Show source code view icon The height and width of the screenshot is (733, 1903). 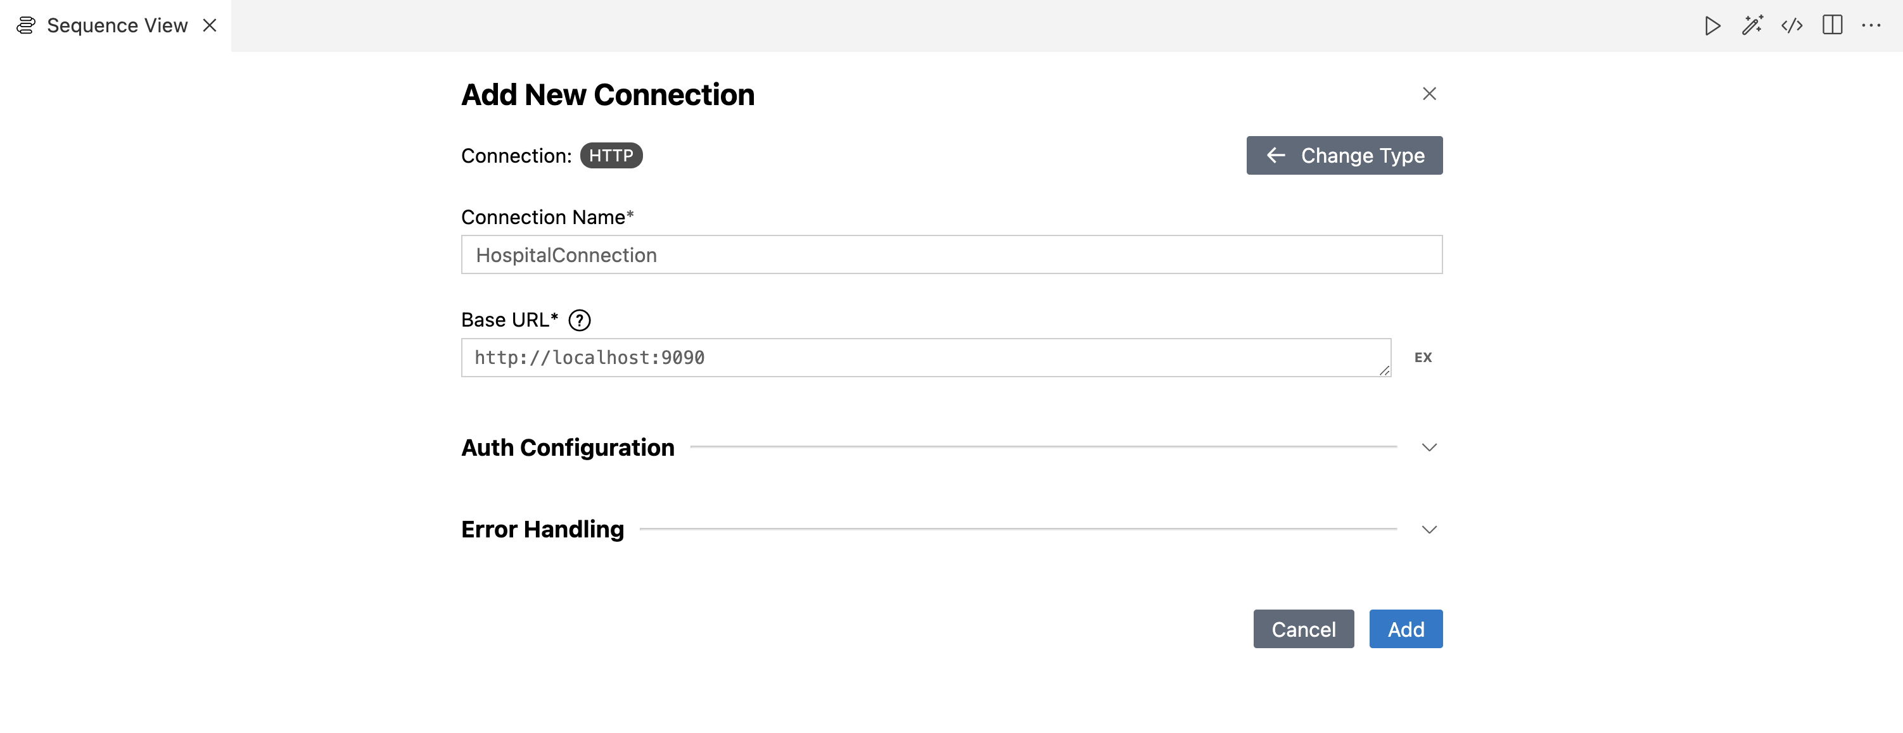tap(1792, 26)
